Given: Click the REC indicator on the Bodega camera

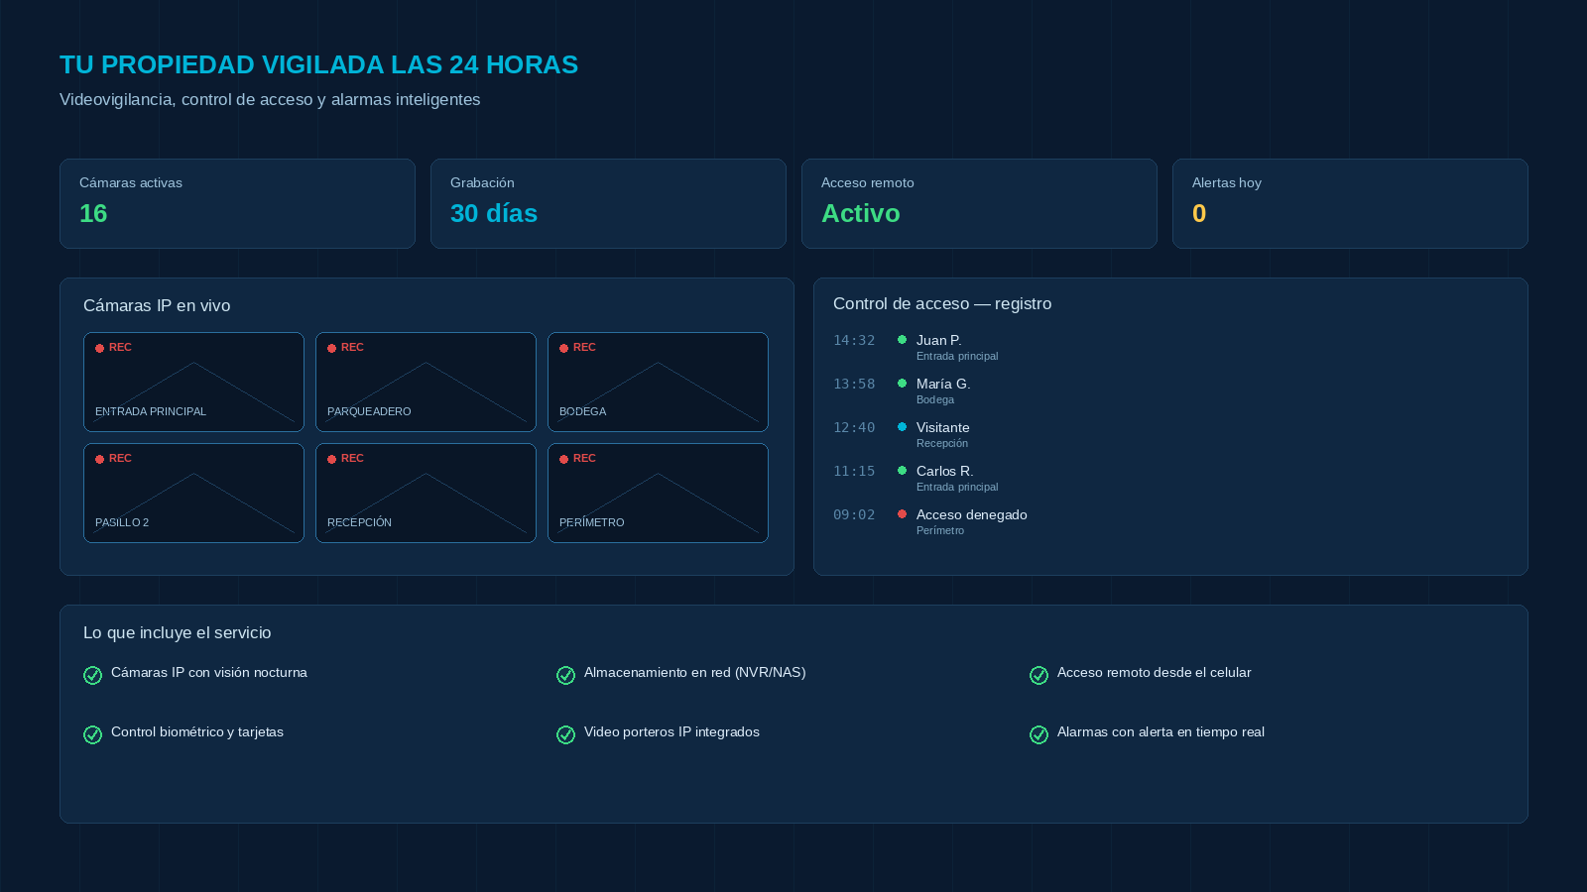Looking at the screenshot, I should [x=577, y=348].
